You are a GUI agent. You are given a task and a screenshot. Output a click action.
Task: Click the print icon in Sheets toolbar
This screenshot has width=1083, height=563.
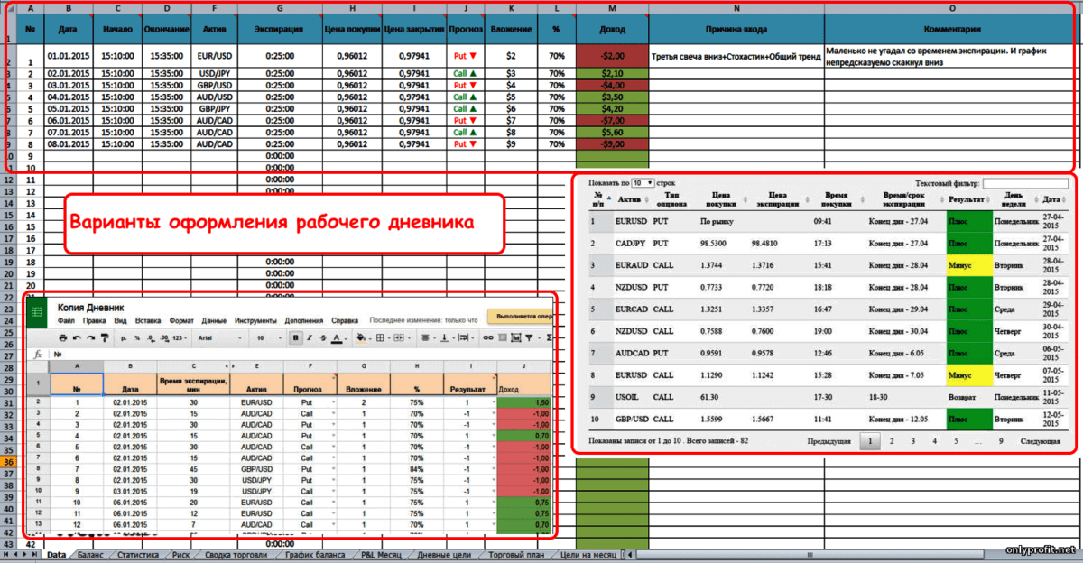click(62, 337)
